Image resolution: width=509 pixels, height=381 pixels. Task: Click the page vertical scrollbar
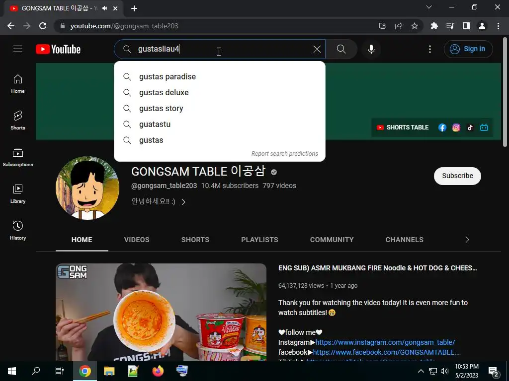(505, 92)
